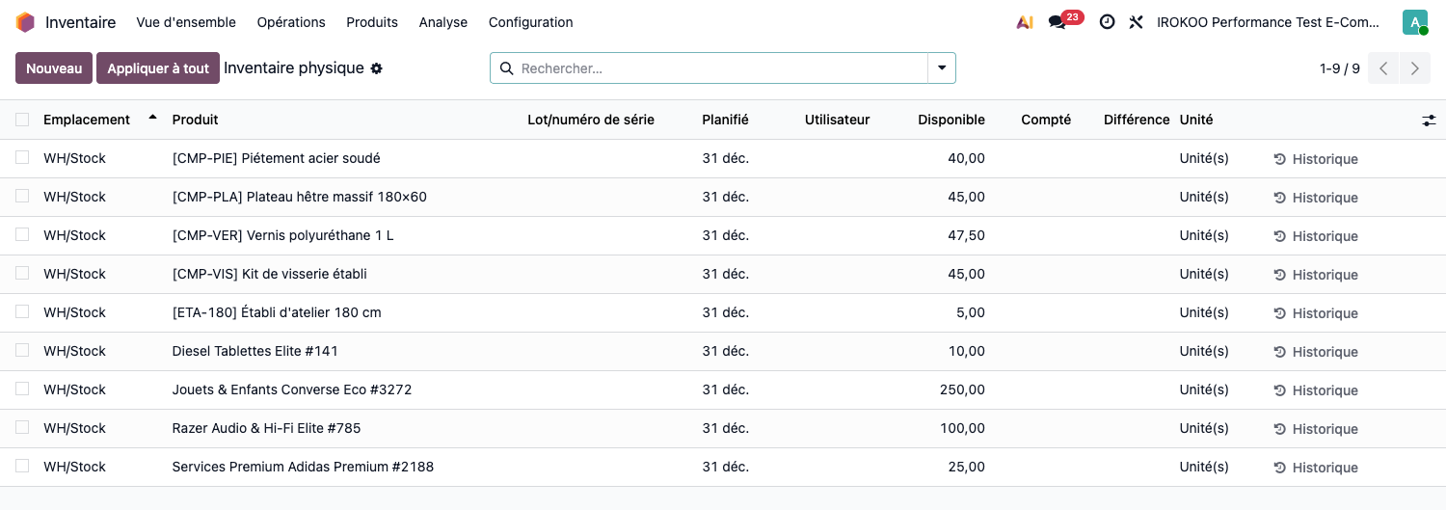This screenshot has height=510, width=1446.
Task: Open Historique for Établi d'atelier 180 cm
Action: pos(1316,313)
